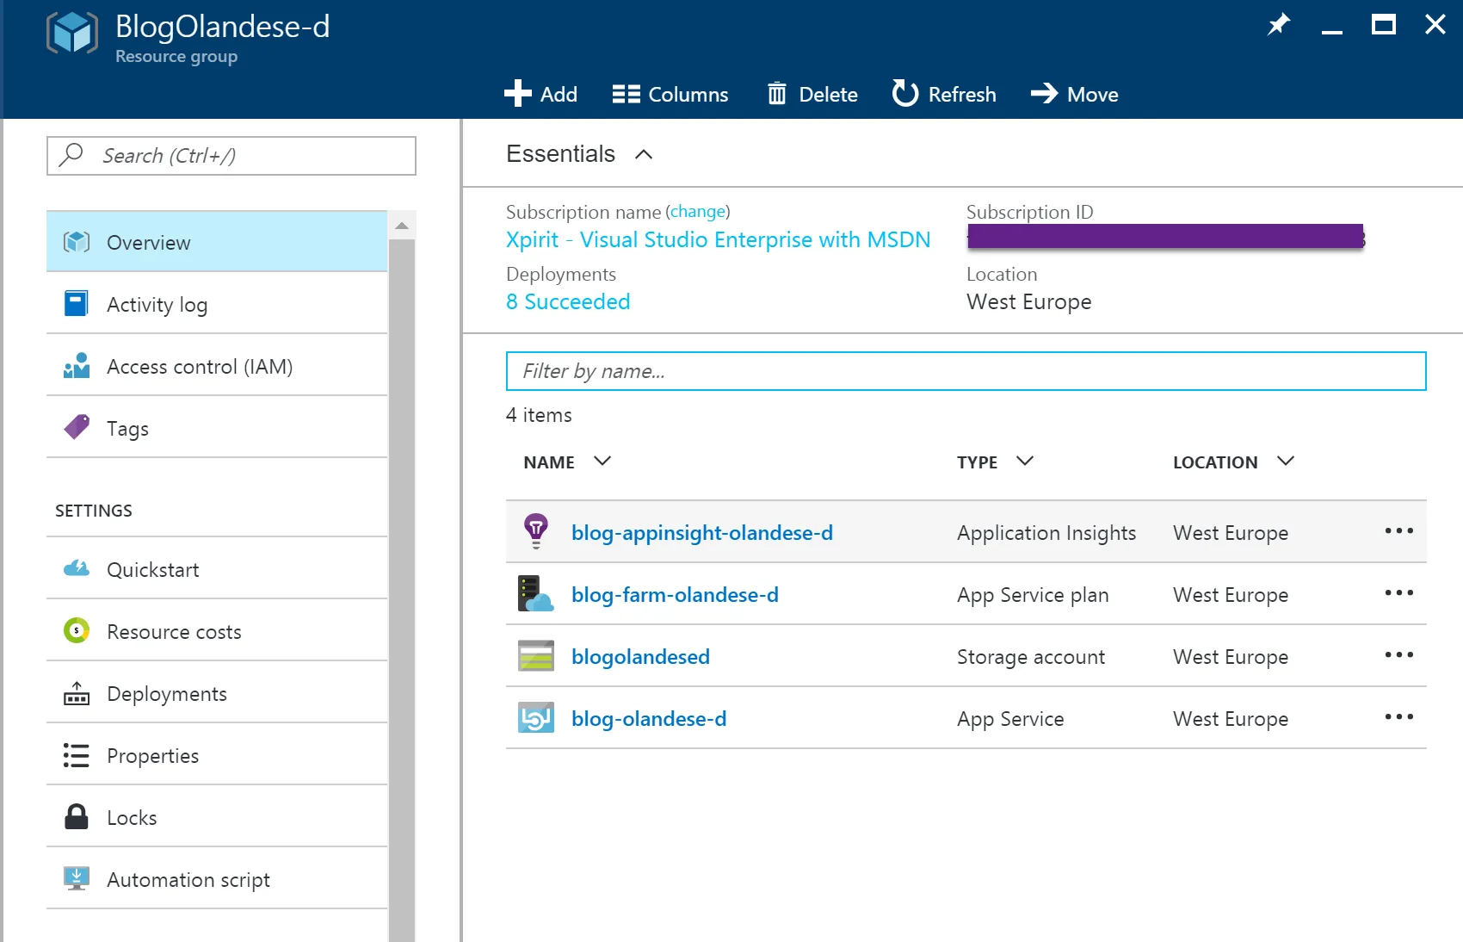Click the App Service plan server icon

click(x=536, y=594)
